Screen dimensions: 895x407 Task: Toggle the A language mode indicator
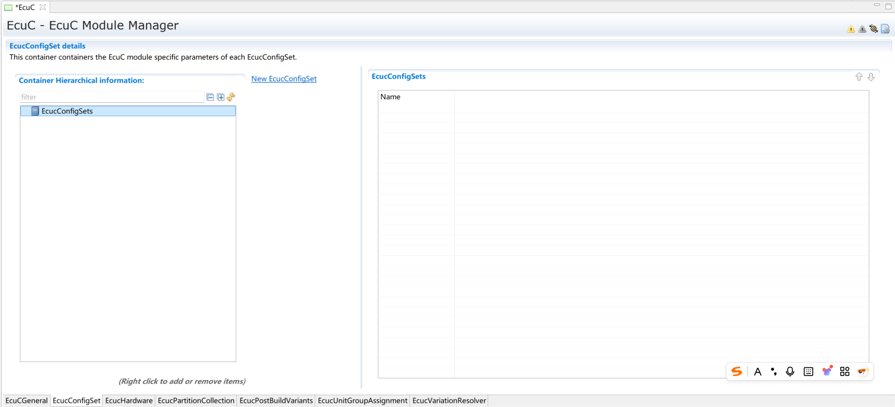(x=757, y=371)
